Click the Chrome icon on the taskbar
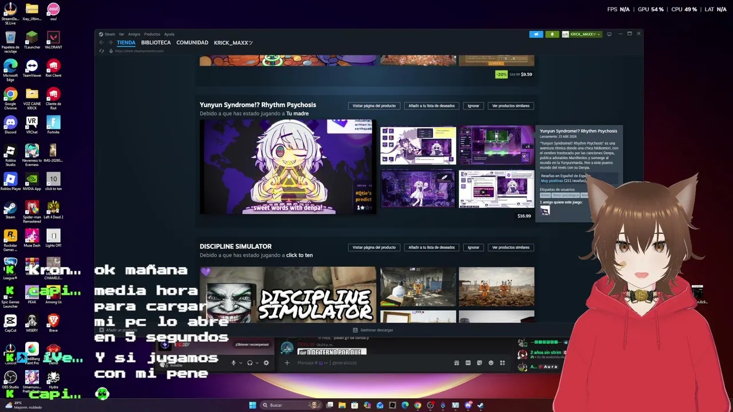This screenshot has height=412, width=733. 417,405
